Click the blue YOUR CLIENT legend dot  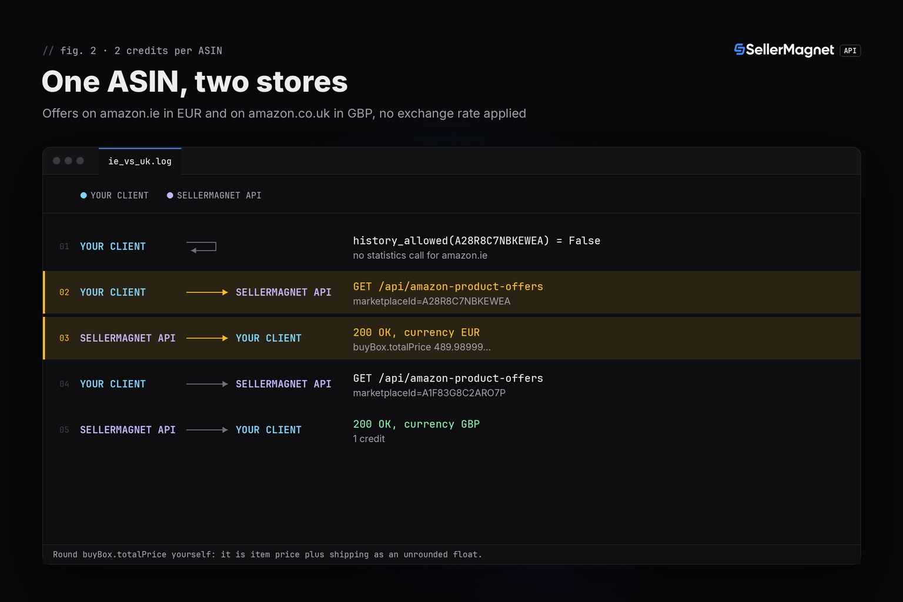pyautogui.click(x=83, y=195)
